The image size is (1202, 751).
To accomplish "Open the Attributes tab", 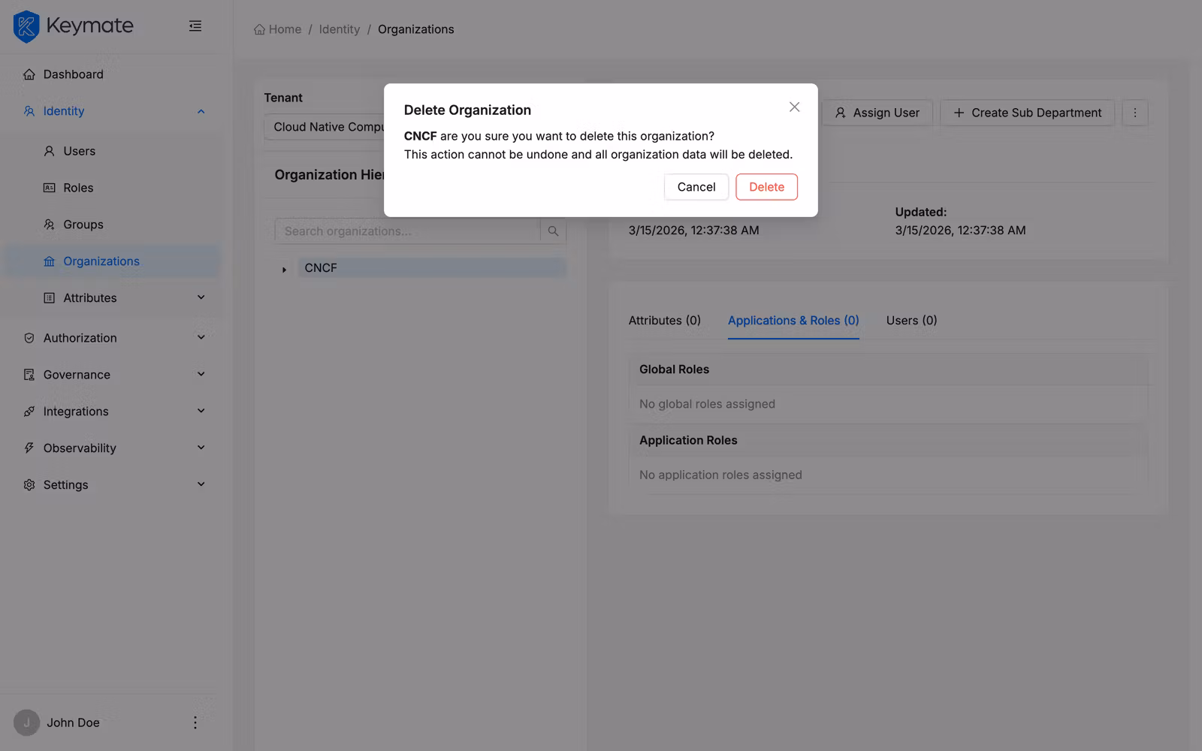I will 664,321.
